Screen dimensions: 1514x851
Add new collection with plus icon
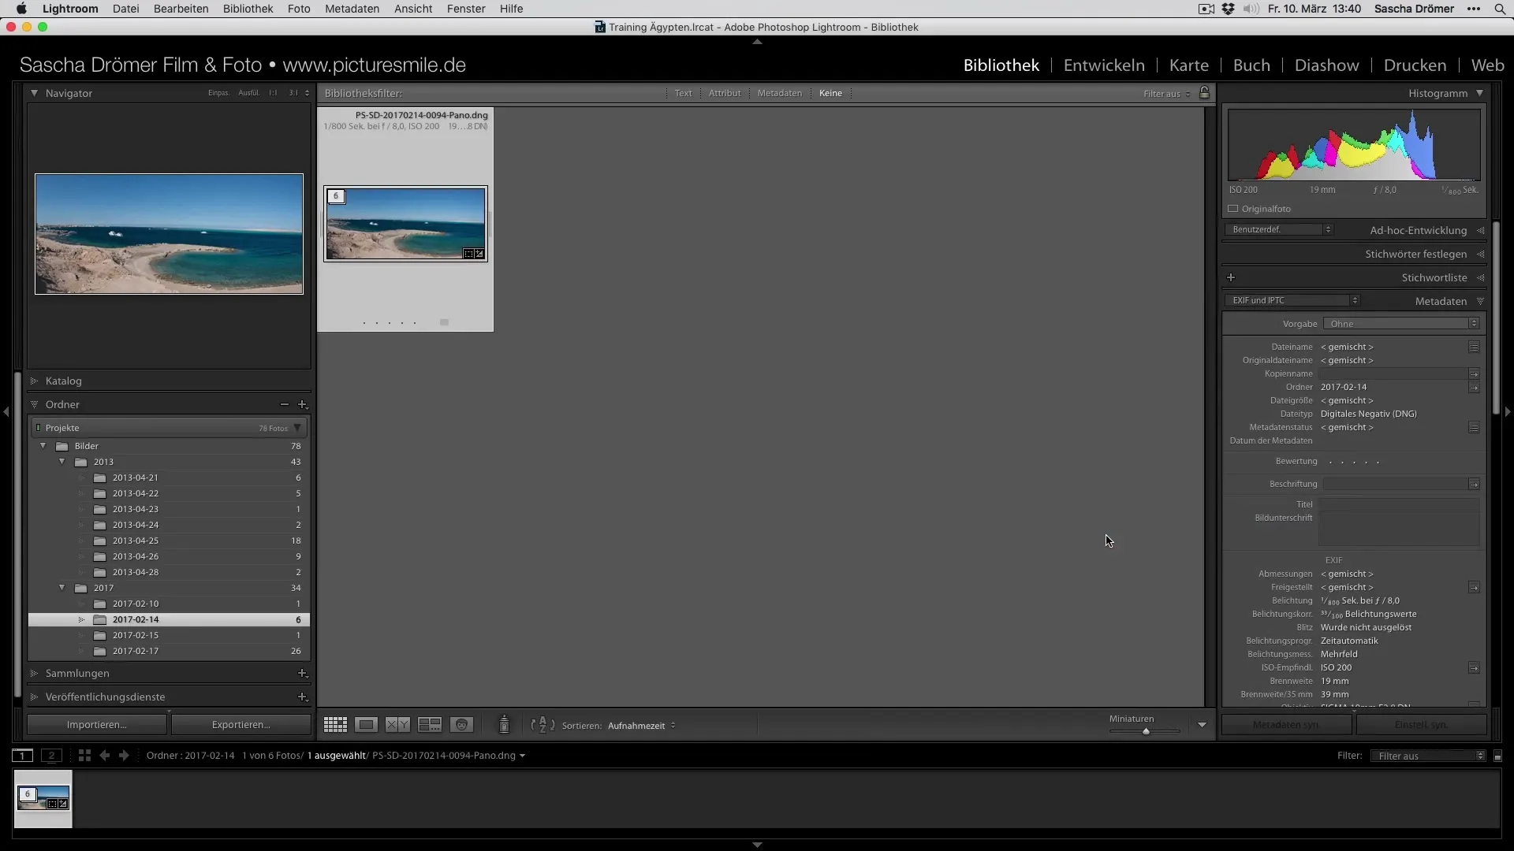click(302, 673)
